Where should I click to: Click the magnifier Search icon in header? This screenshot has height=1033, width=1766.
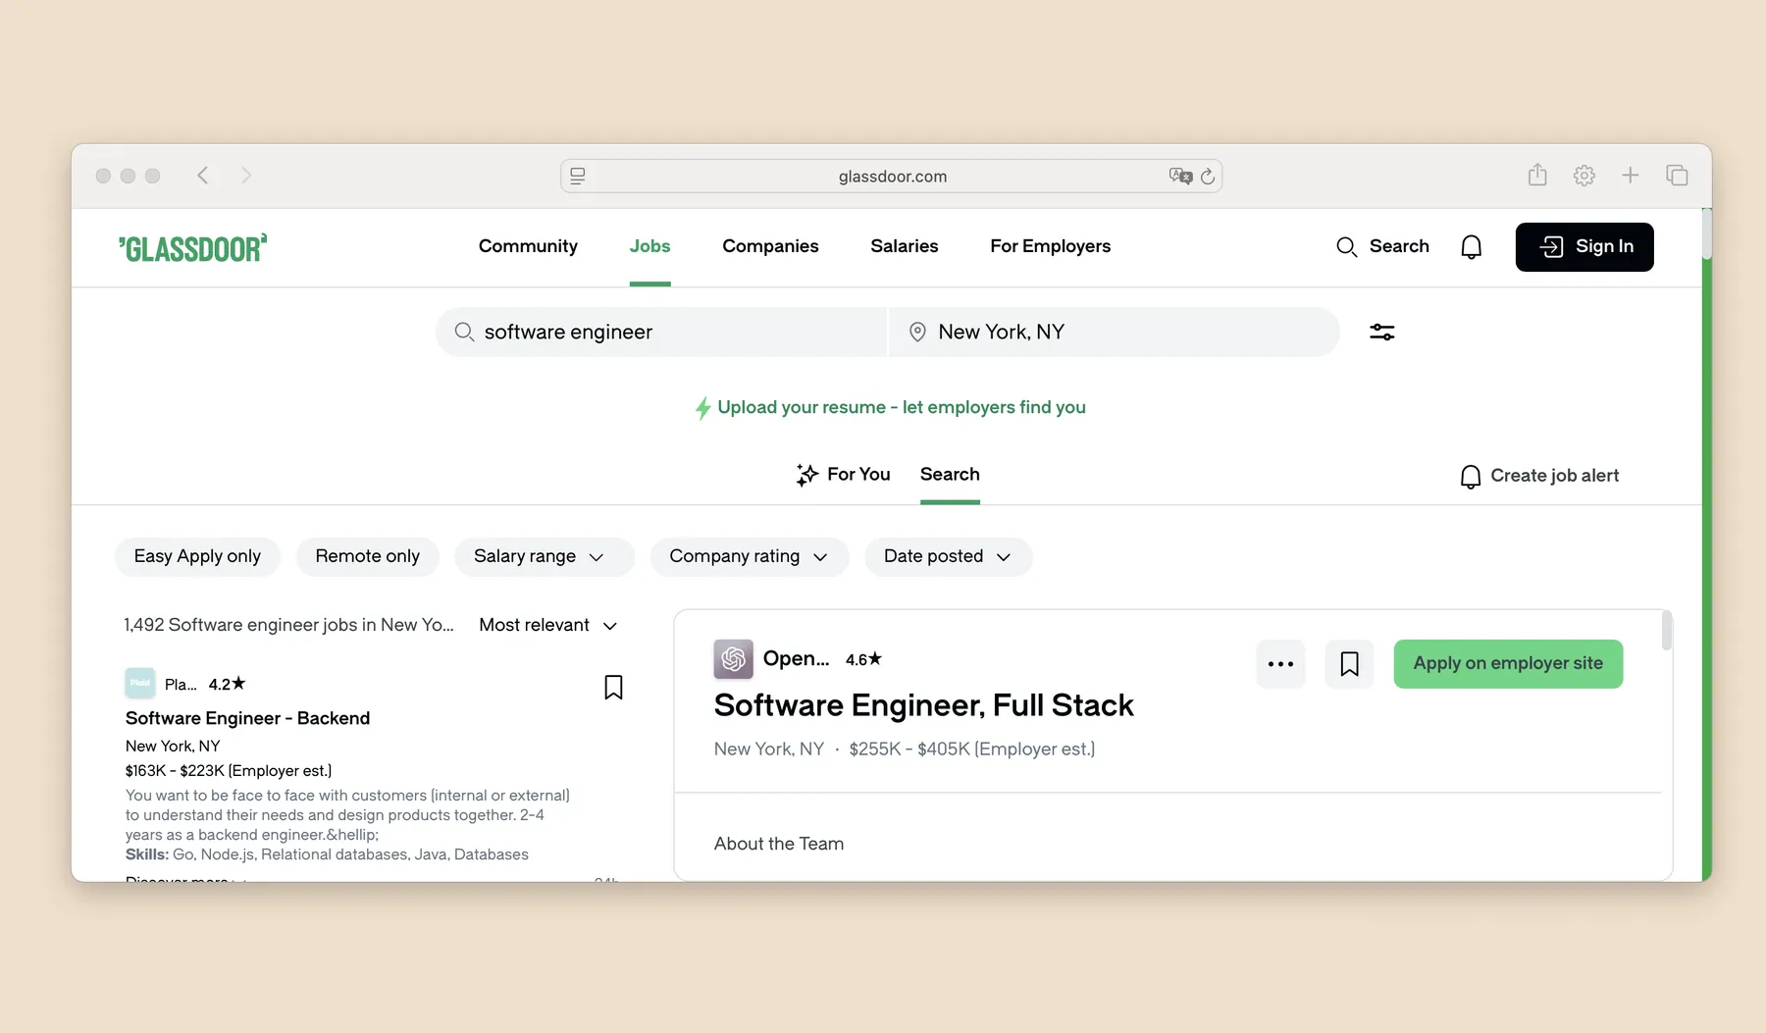(1346, 247)
